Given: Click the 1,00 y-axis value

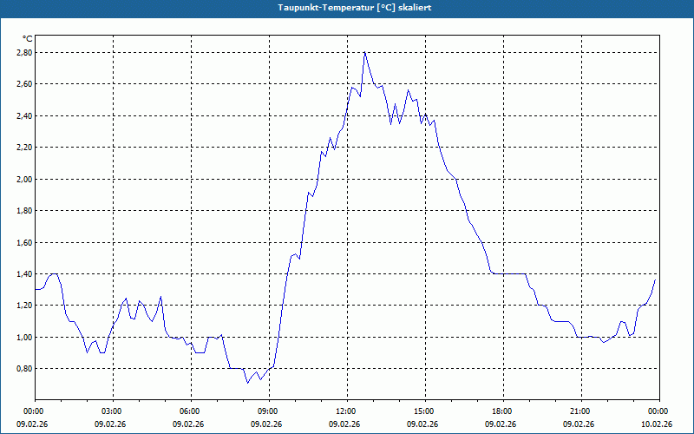Looking at the screenshot, I should click(24, 338).
